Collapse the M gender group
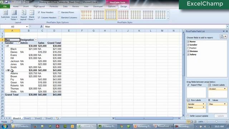Image resolution: width=229 pixels, height=129 pixels. click(x=6, y=70)
